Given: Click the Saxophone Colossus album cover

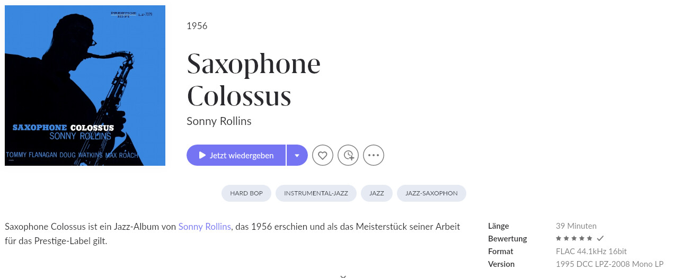Looking at the screenshot, I should click(x=85, y=85).
